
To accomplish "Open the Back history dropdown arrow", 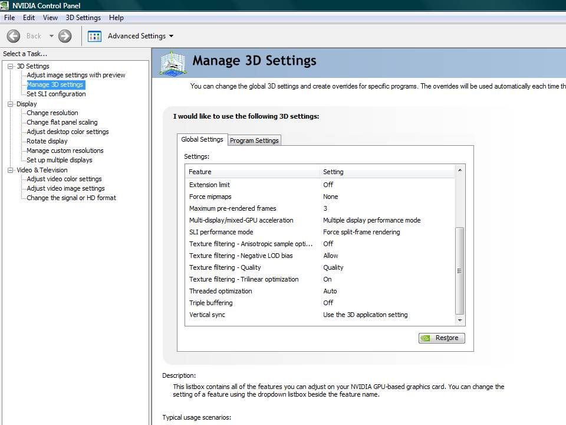I will pyautogui.click(x=51, y=36).
